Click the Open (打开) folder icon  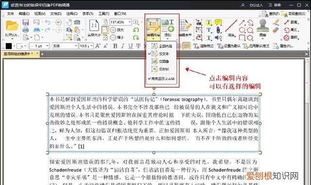click(12, 26)
